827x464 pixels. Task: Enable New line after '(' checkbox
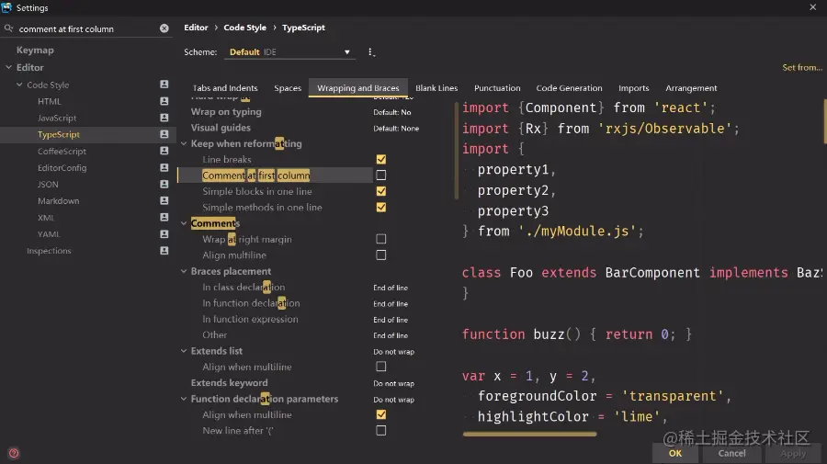[x=380, y=430]
